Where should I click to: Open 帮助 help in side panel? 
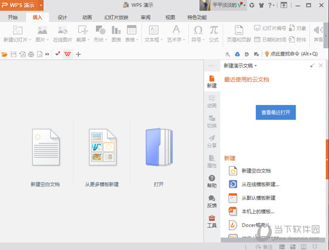coord(212,181)
